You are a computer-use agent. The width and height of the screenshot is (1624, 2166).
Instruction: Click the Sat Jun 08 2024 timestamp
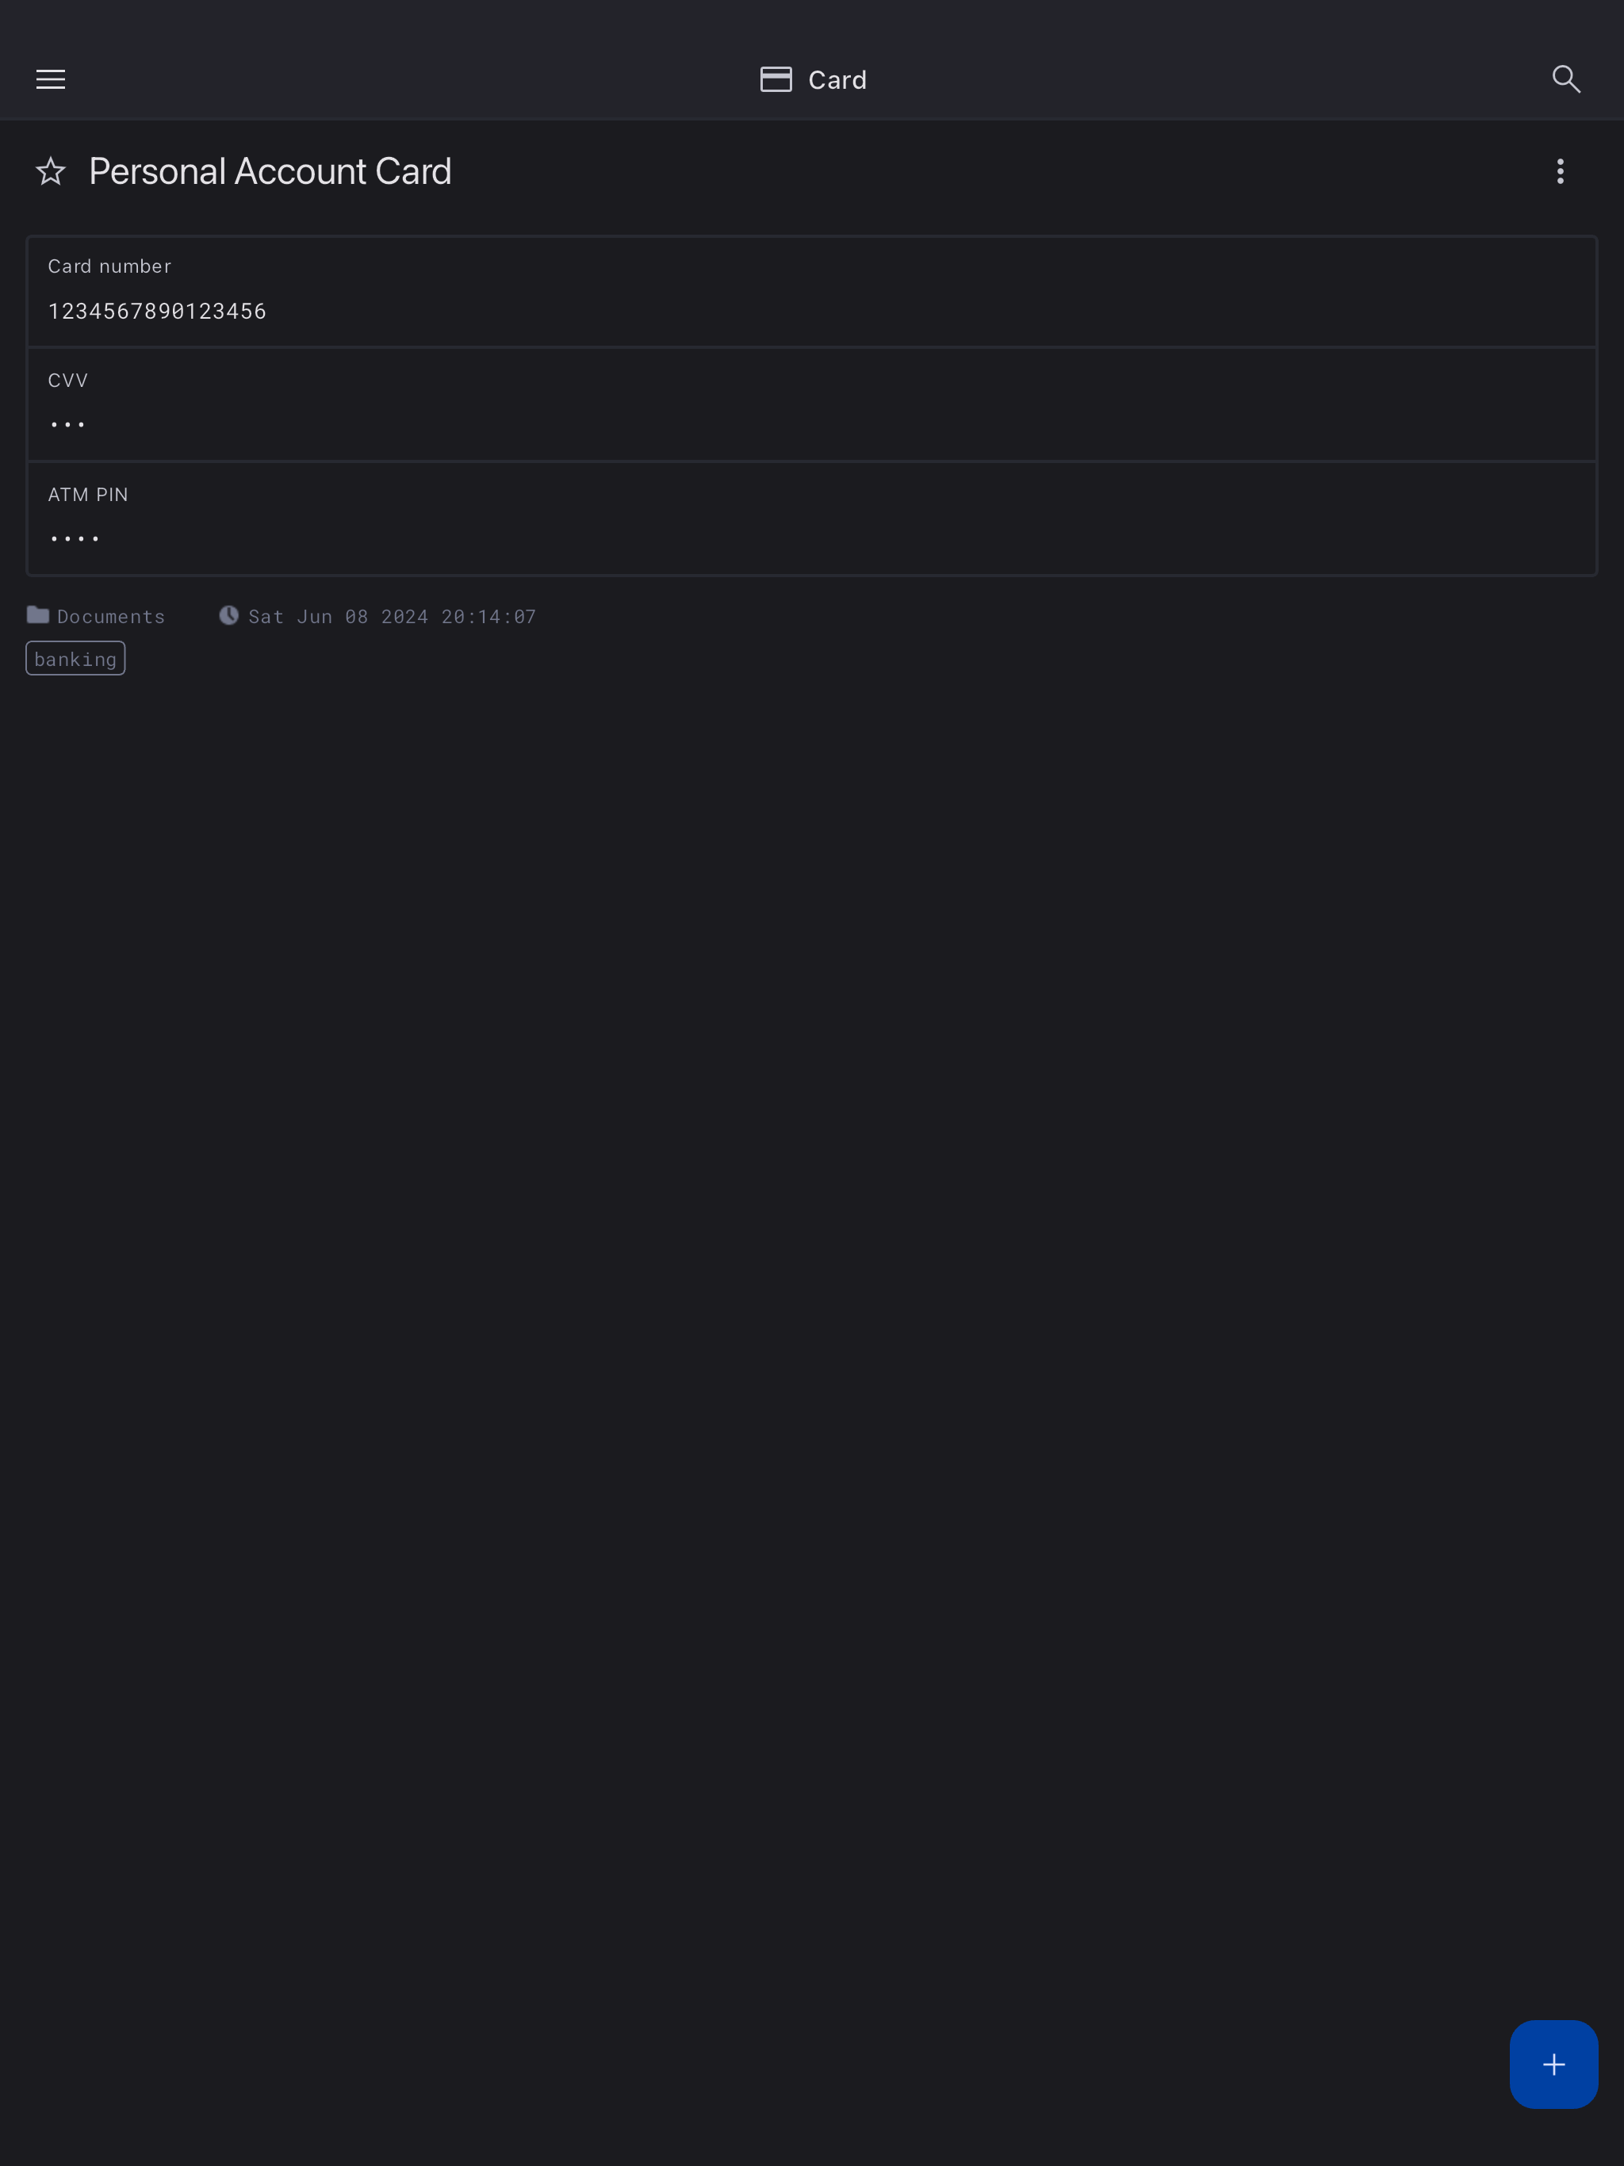point(392,617)
